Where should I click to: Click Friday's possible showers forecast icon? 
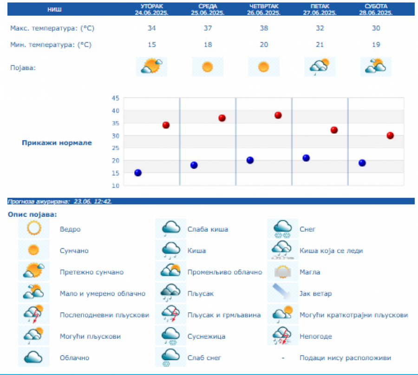(320, 67)
